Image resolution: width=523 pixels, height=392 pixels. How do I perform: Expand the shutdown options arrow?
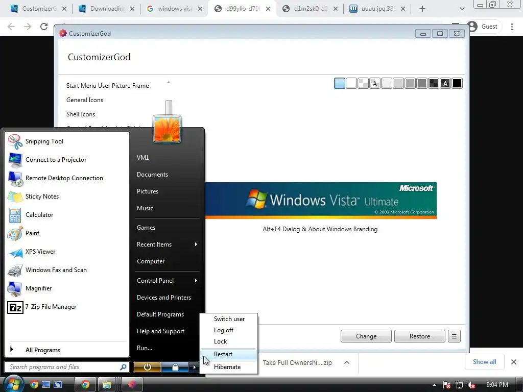pos(194,367)
